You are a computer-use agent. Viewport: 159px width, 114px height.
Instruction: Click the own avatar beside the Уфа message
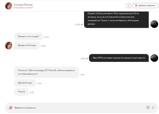pyautogui.click(x=154, y=58)
